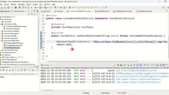
Task: Click the Open Type folder icon in toolbar
Action: (69, 8)
